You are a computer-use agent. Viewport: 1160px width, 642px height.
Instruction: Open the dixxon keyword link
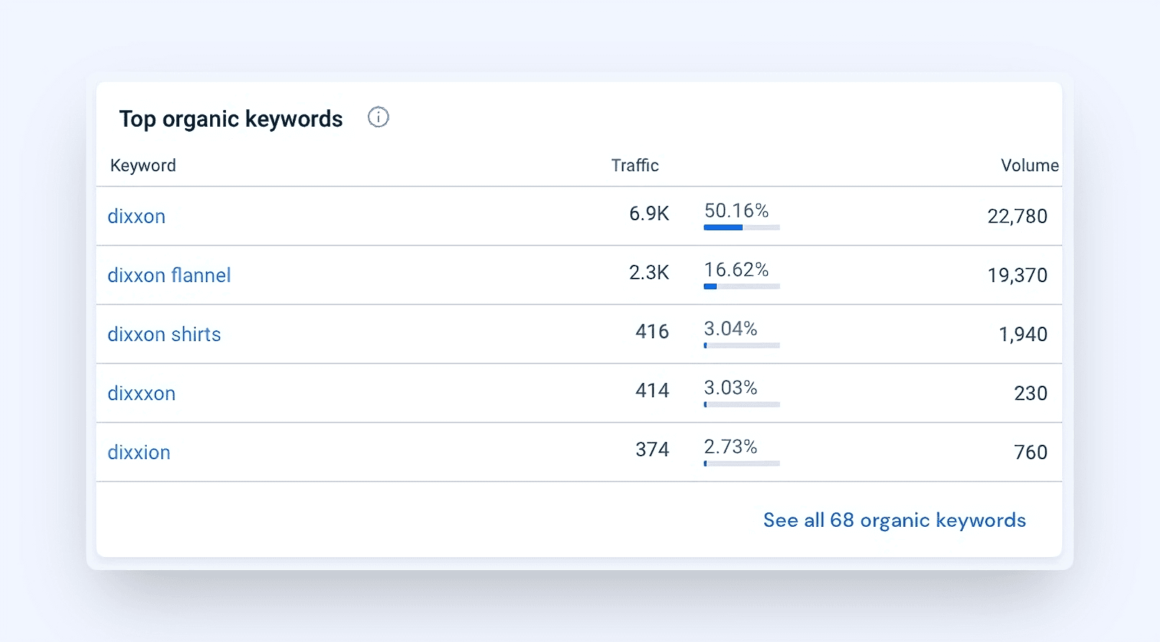tap(137, 216)
